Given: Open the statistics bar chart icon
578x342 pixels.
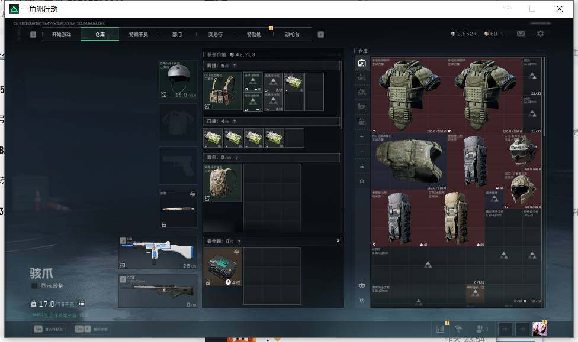Looking at the screenshot, I should tap(441, 329).
